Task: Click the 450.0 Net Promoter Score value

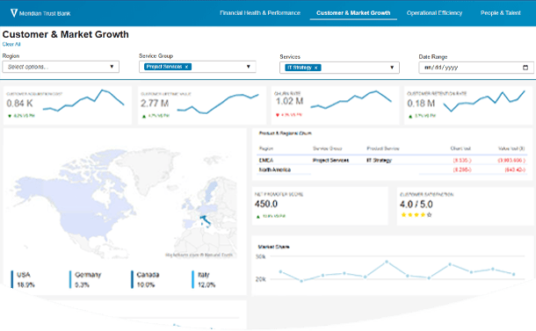Action: pyautogui.click(x=266, y=204)
